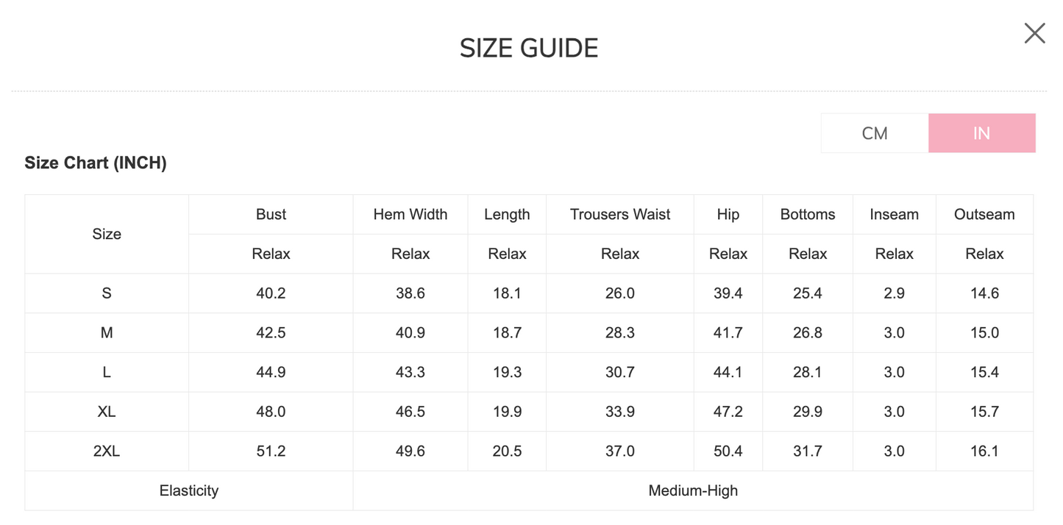Click the Bottoms column header
Image resolution: width=1063 pixels, height=525 pixels.
click(x=808, y=215)
